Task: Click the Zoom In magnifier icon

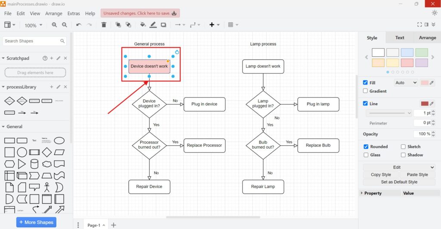Action: [x=54, y=25]
